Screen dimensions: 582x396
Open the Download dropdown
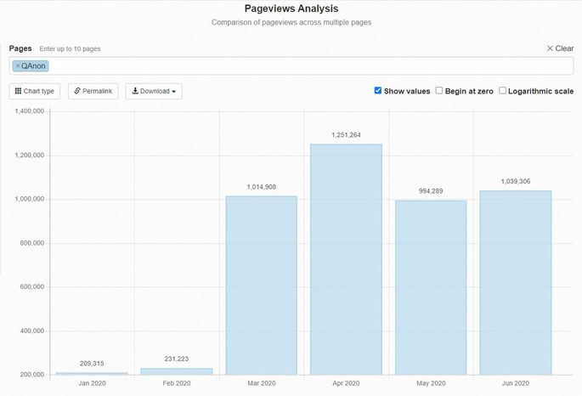click(154, 91)
